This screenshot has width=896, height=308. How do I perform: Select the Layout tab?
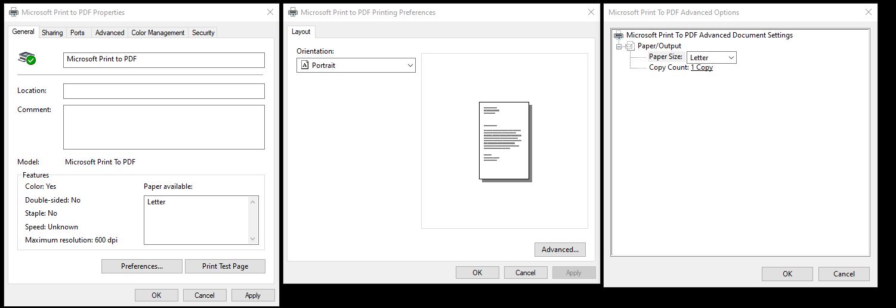click(x=301, y=32)
